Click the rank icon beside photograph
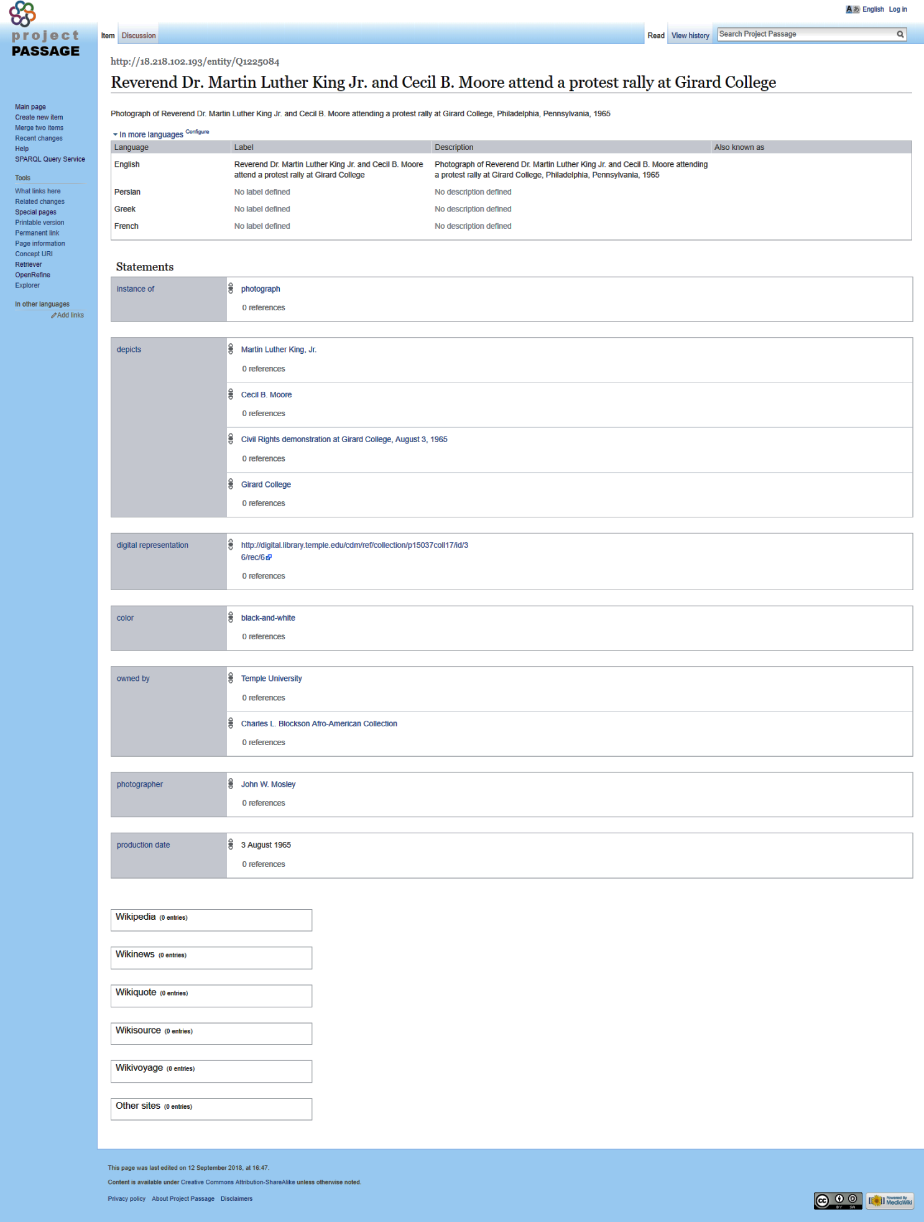Screen dimensions: 924x1222 [231, 289]
